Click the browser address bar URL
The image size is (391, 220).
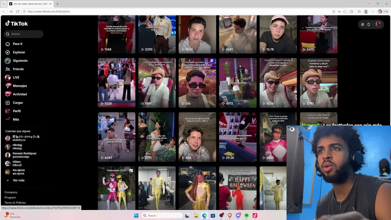coord(49,11)
